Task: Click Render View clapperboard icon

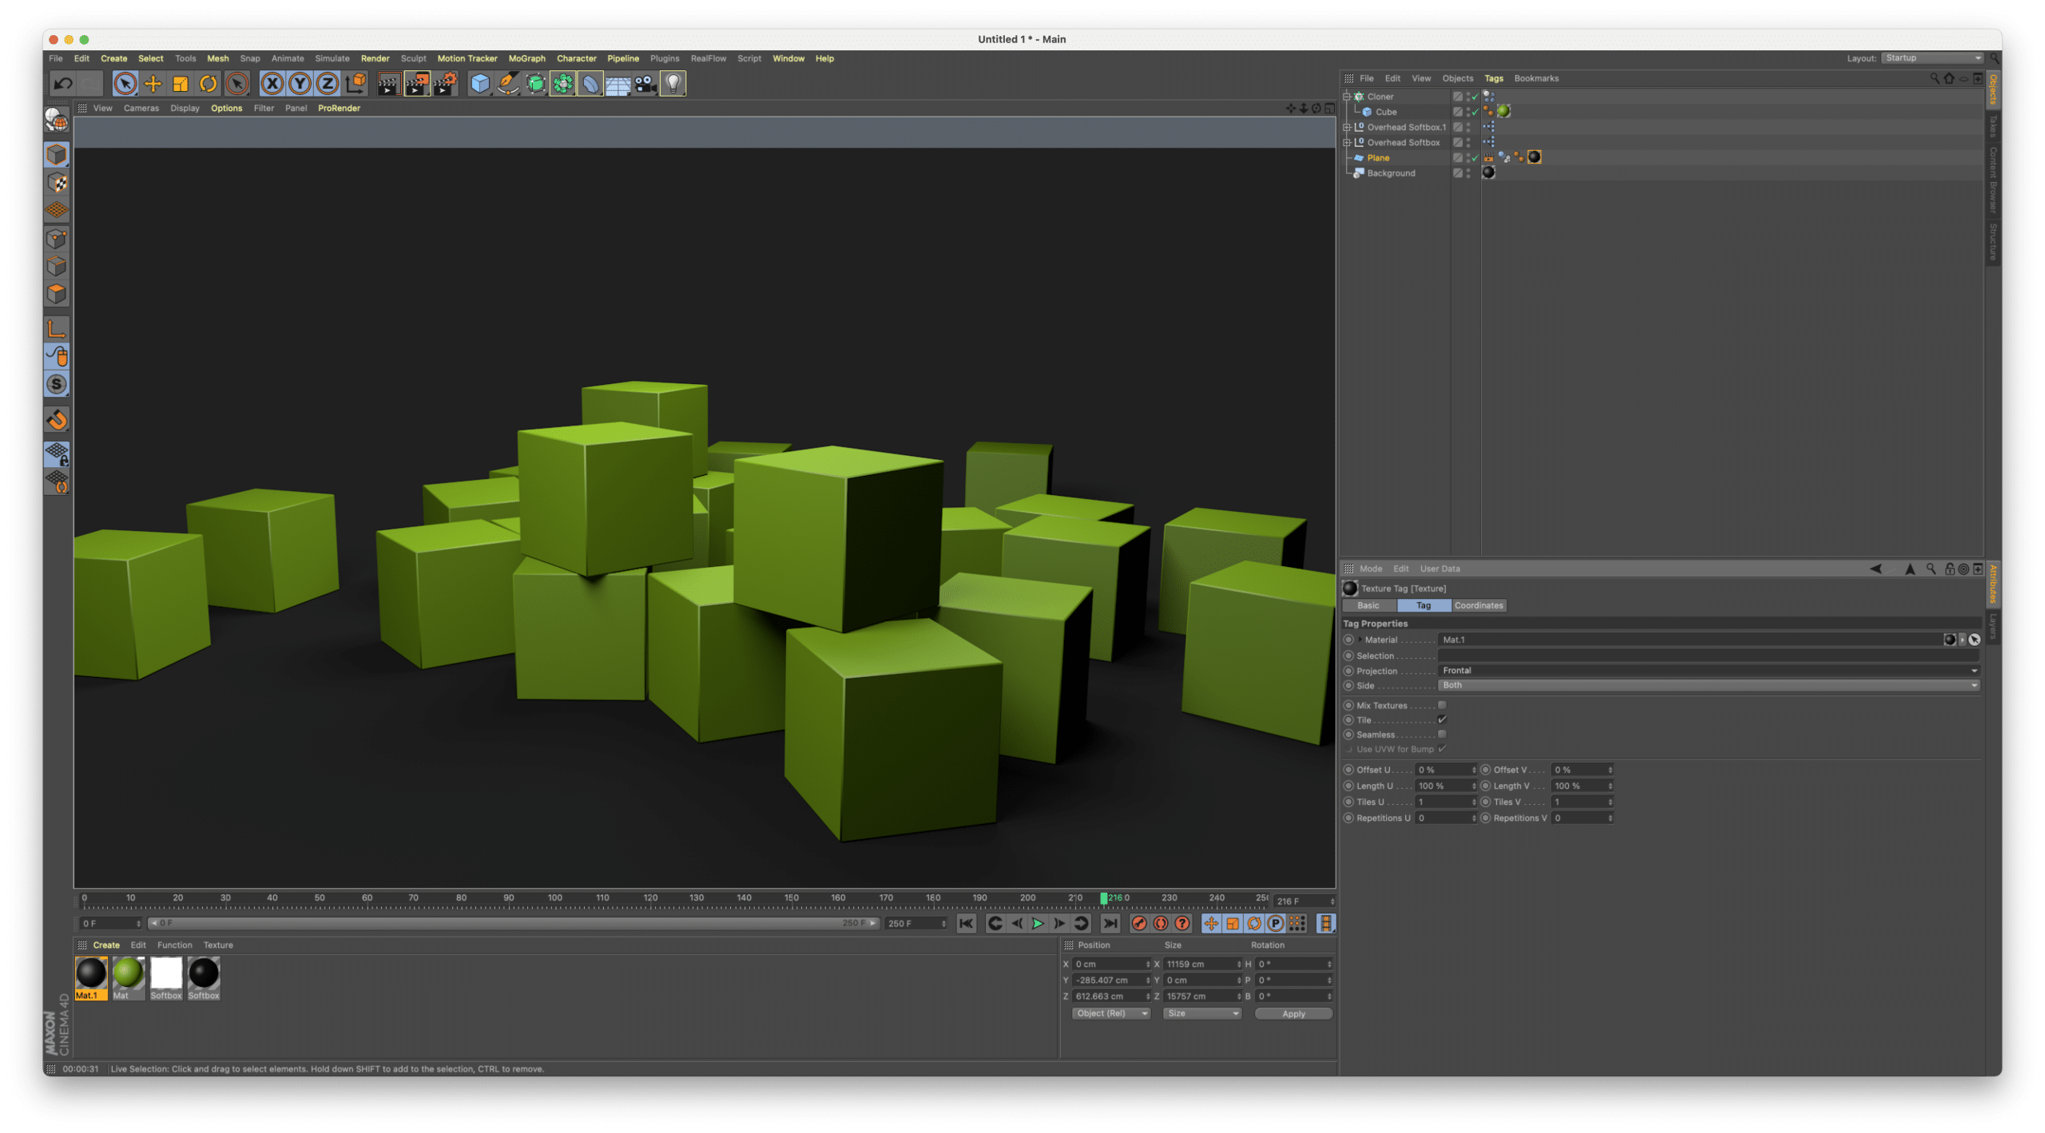Action: 388,83
